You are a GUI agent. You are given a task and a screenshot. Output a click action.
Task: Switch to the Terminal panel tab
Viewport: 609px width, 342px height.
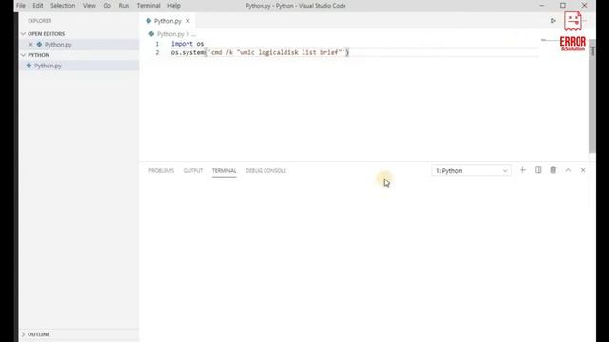coord(225,171)
